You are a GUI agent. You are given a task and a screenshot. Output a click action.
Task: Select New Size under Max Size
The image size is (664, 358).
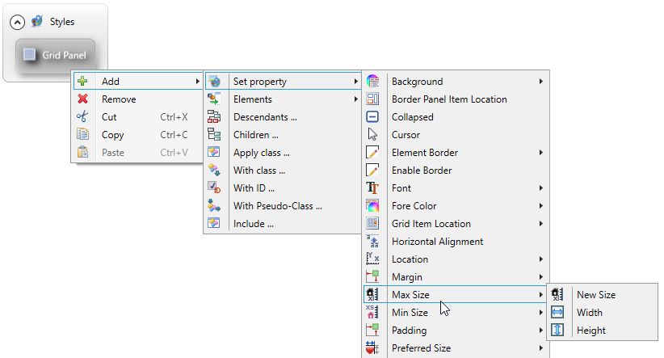click(595, 295)
